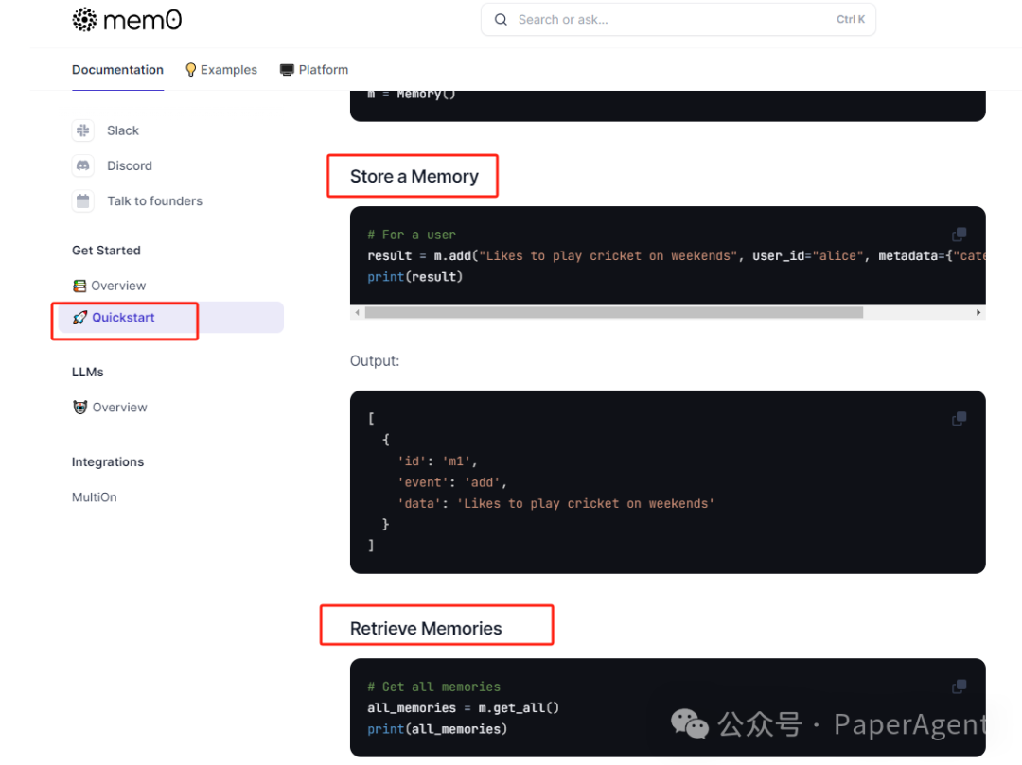Open the Documentation tab
1022x765 pixels.
tap(117, 70)
